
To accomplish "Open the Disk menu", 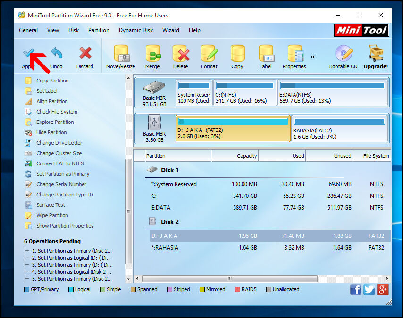I will click(x=74, y=30).
